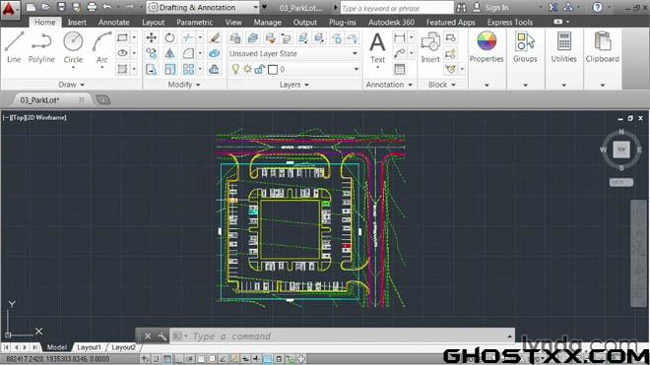Click the Copy tool in Modify panel
The height and width of the screenshot is (365, 650).
(x=152, y=53)
